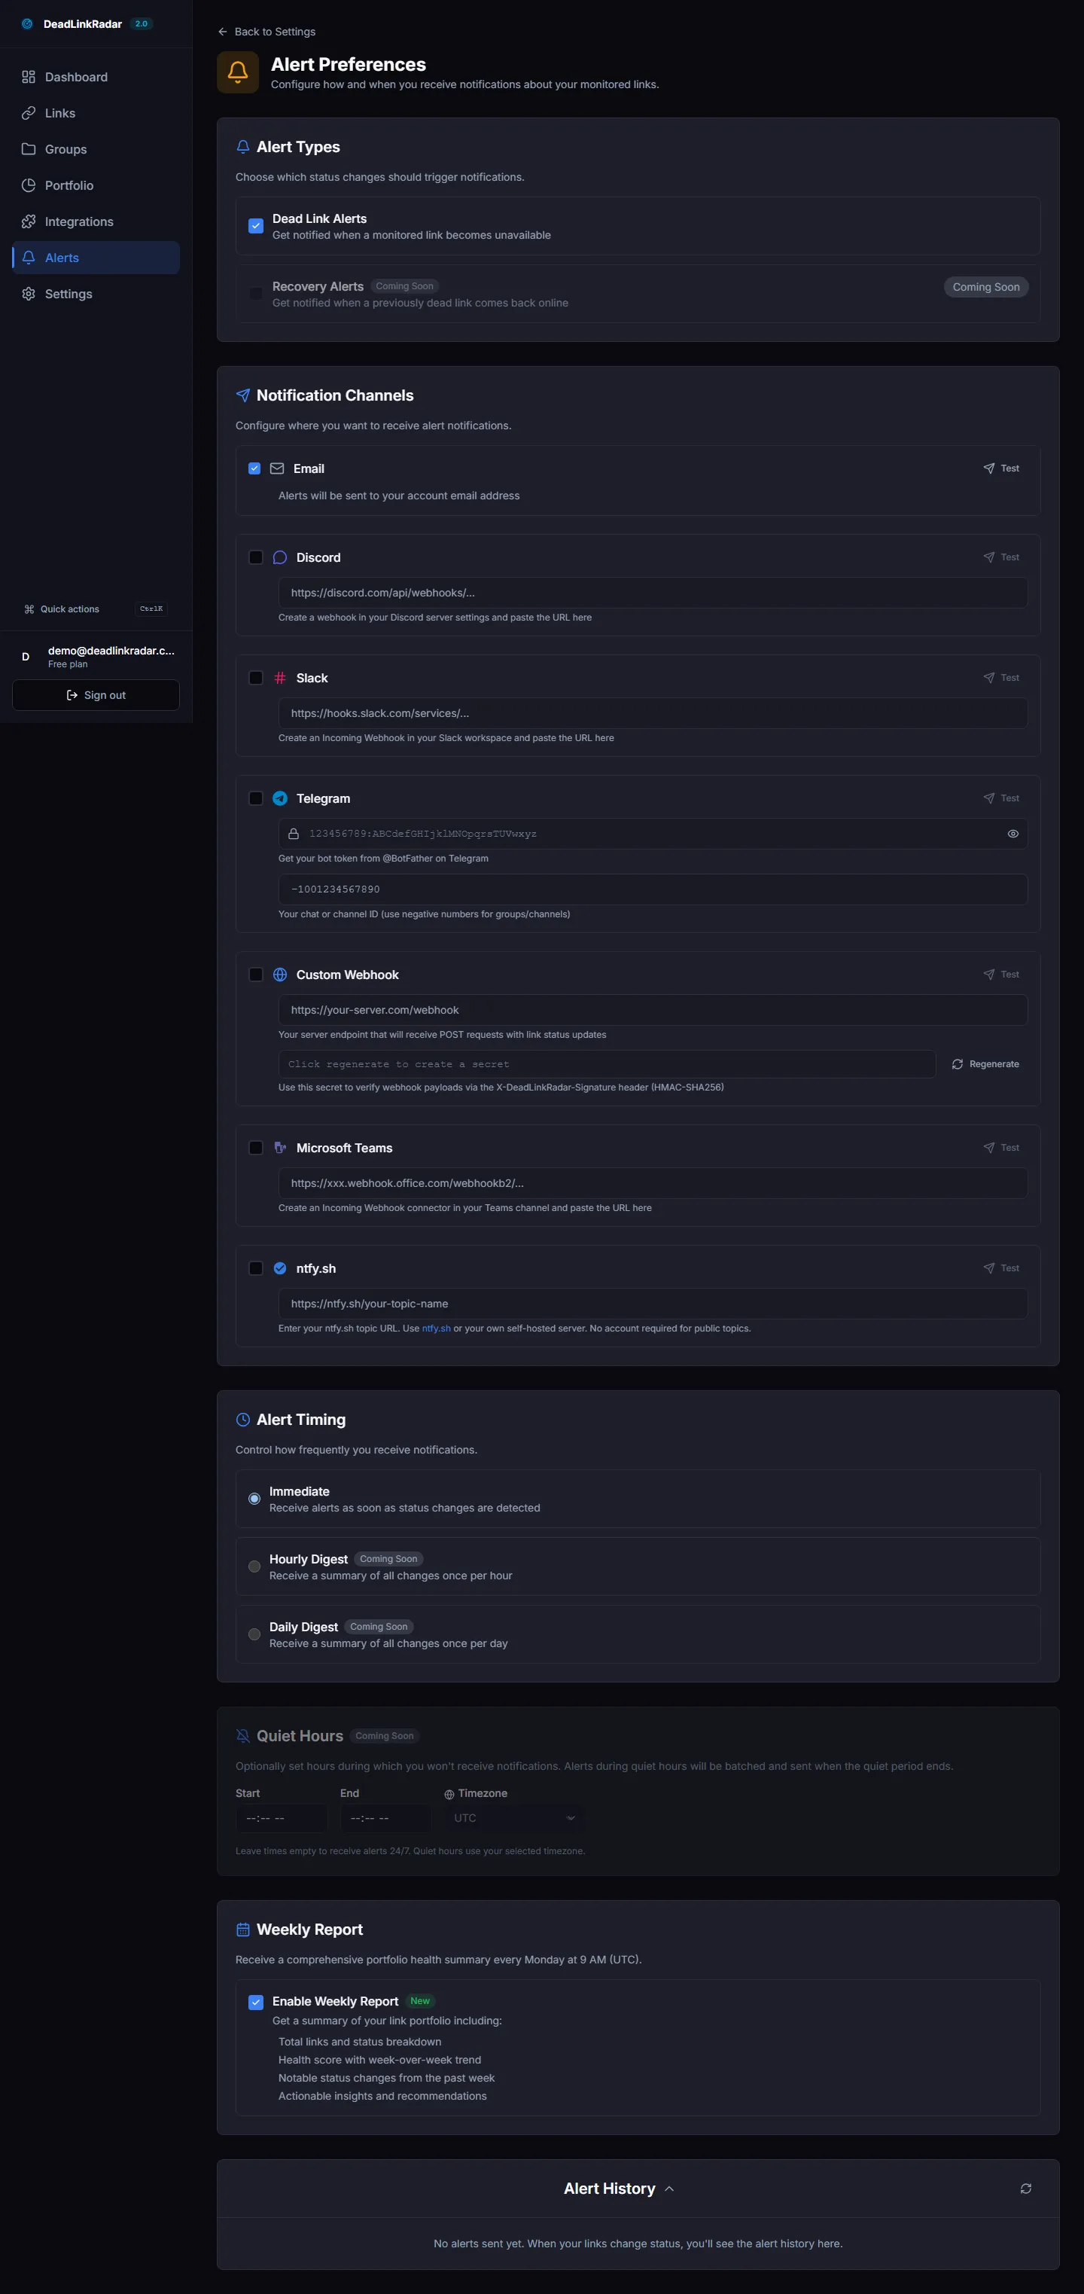The height and width of the screenshot is (2294, 1084).
Task: Enable the Slack channel checkbox
Action: pyautogui.click(x=255, y=678)
